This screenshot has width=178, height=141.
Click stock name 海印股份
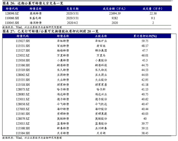(x=101, y=109)
